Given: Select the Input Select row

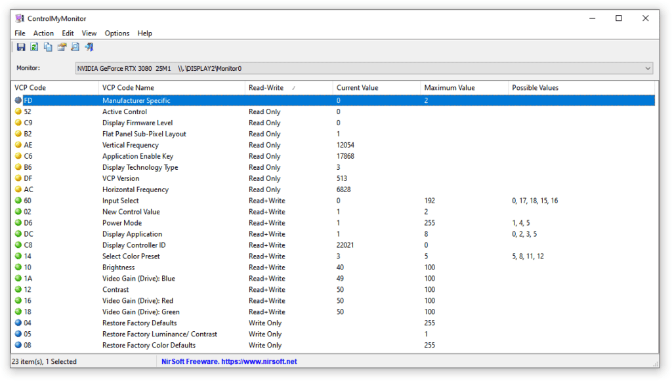Looking at the screenshot, I should coord(333,201).
